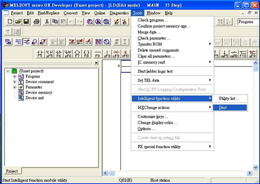The image size is (260, 184).
Task: Click the Print icon in toolbar
Action: (36, 22)
